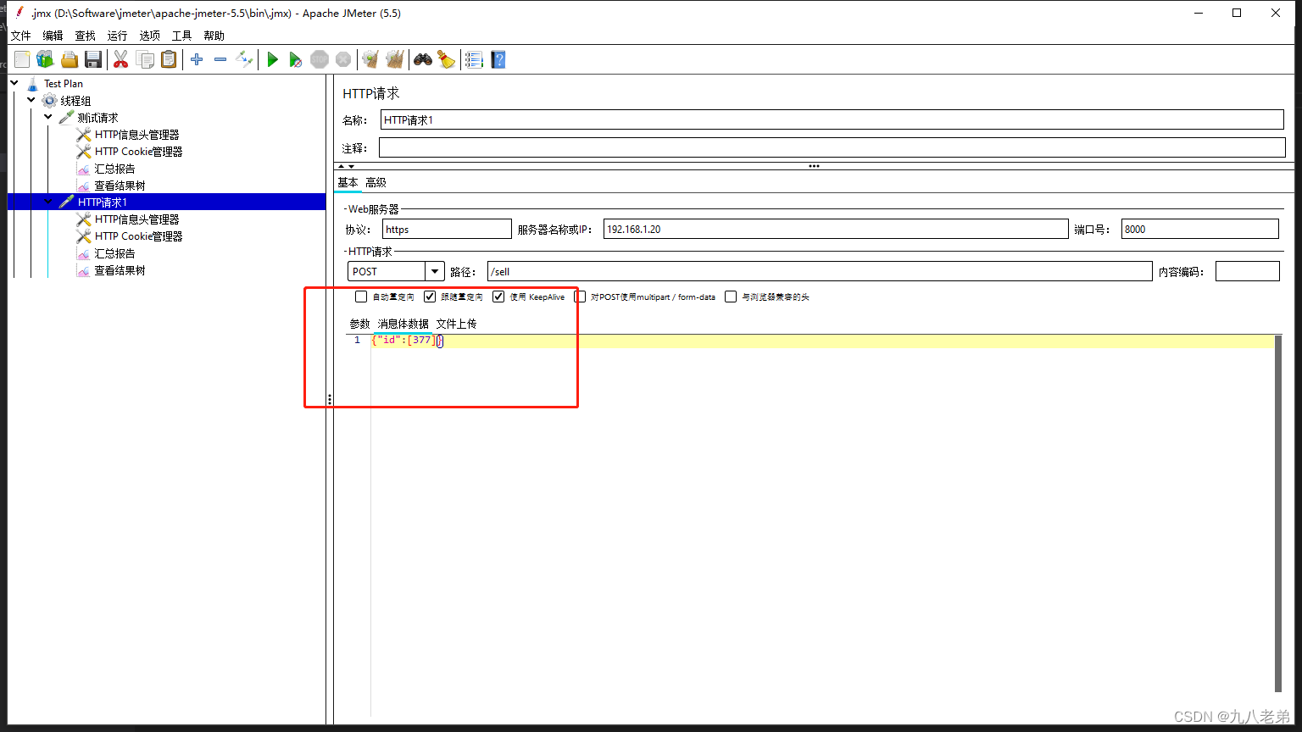Click the 协议 field containing https
Viewport: 1302px width, 732px height.
pos(447,229)
